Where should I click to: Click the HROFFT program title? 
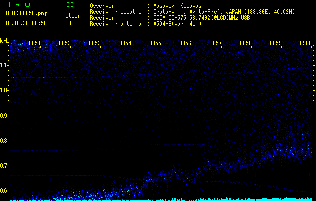tap(31, 4)
